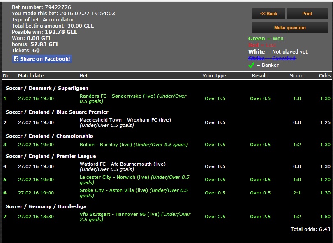Click Over 2.5 in Your type column
Image resolution: width=333 pixels, height=243 pixels.
(x=215, y=217)
